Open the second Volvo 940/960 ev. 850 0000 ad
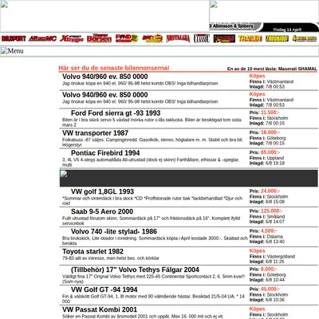This screenshot has width=319, height=319. coord(105,95)
